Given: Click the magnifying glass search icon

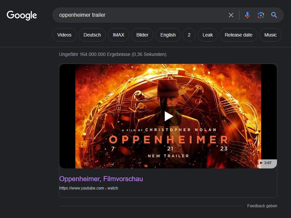Looking at the screenshot, I should (x=274, y=15).
